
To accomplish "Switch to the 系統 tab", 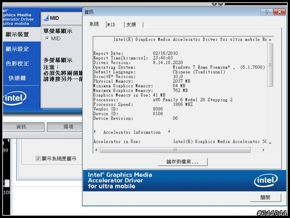I will (94, 24).
